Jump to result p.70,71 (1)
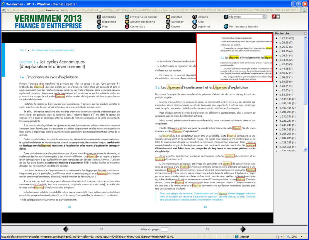The width and height of the screenshot is (309, 240). point(286,86)
